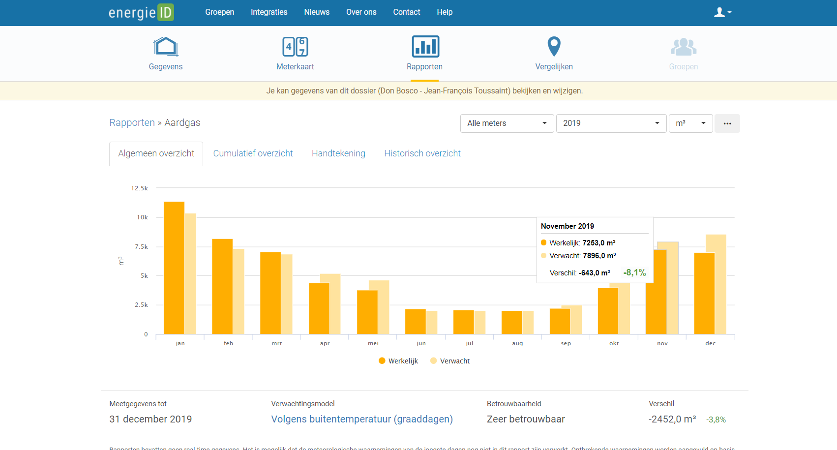Select the April Verwacht bar
The height and width of the screenshot is (450, 837).
coord(335,303)
